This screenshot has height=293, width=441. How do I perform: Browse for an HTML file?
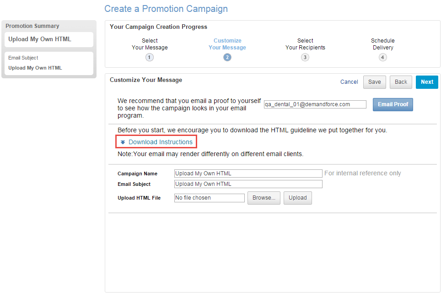pos(264,198)
